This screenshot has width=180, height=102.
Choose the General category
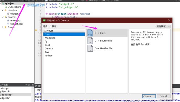pos(64,48)
